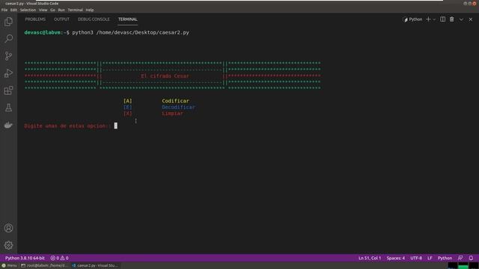Image resolution: width=479 pixels, height=269 pixels.
Task: Go to line via Ln 51, Col 1
Action: [370, 258]
